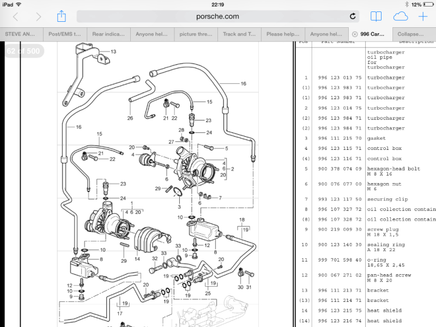The width and height of the screenshot is (436, 327).
Task: Select part number 996 107 327 72
Action: pos(340,209)
